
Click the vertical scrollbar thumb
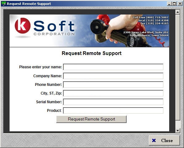coord(178,67)
